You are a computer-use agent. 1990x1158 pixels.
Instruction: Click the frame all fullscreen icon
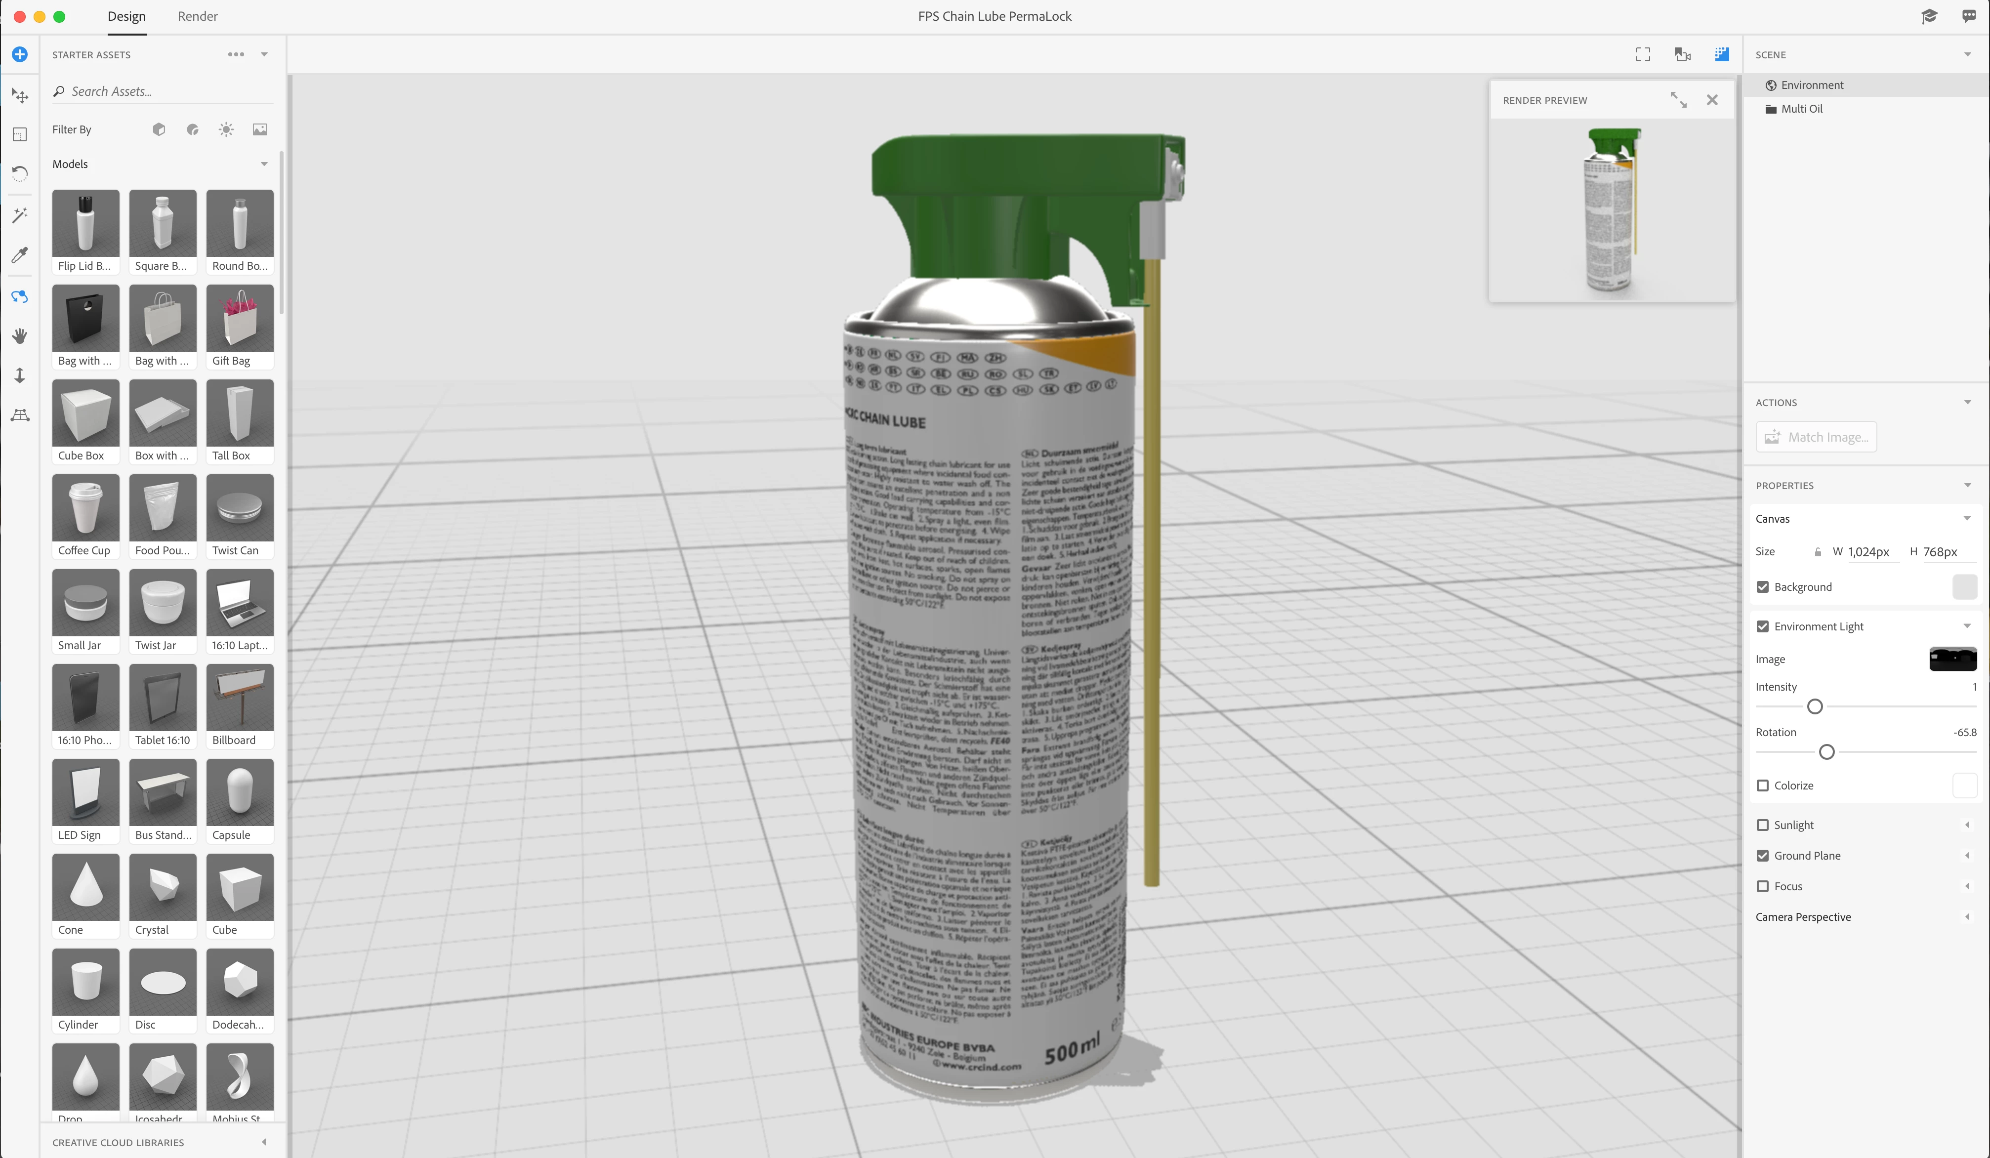coord(1643,54)
